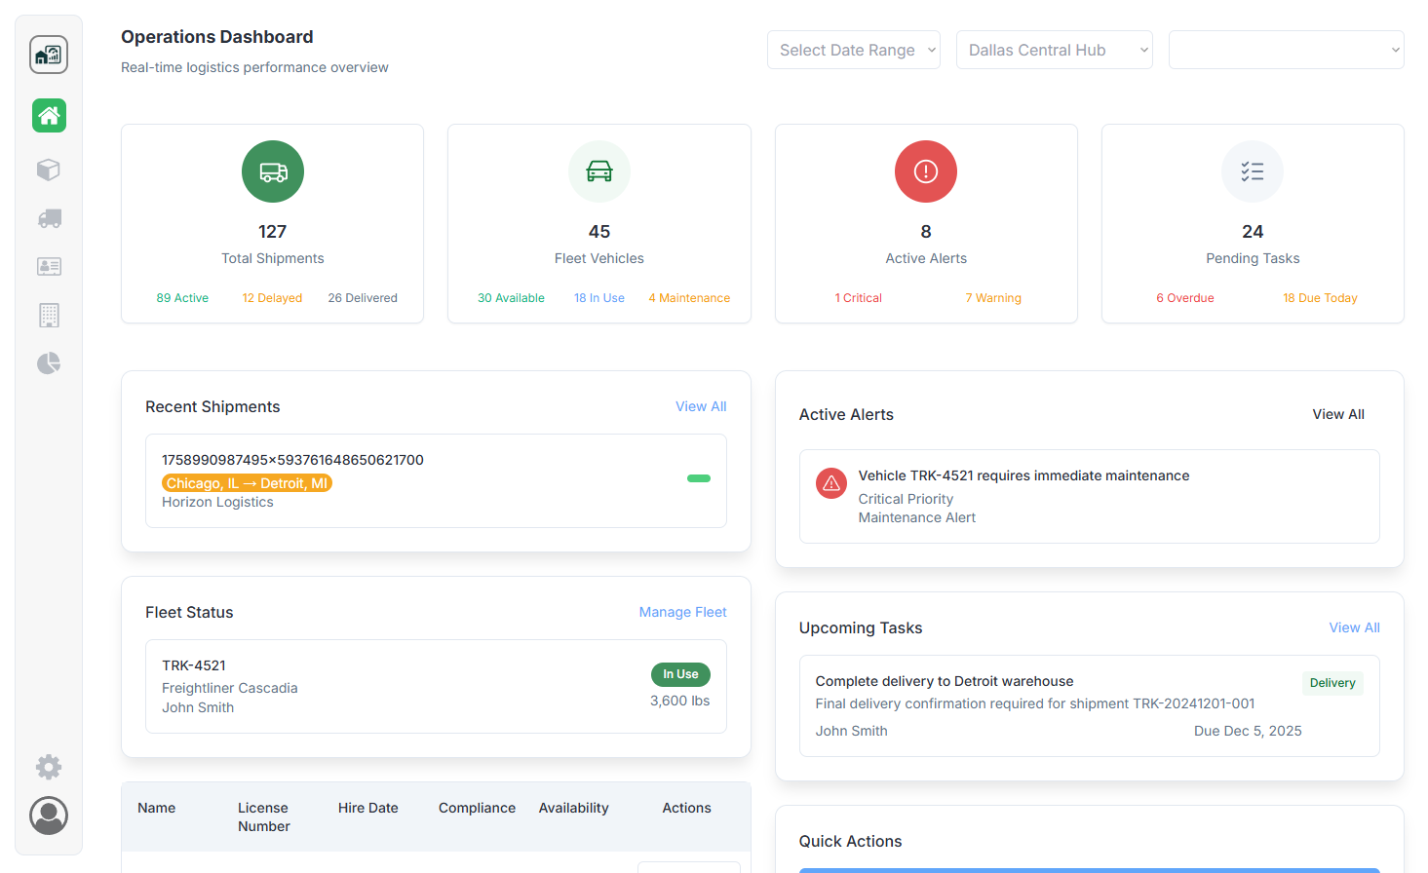The image size is (1428, 873).
Task: Click the green shipment status bar
Action: pos(699,478)
